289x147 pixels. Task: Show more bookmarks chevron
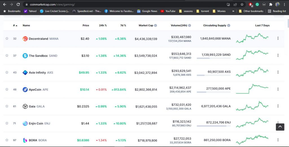tap(233, 11)
